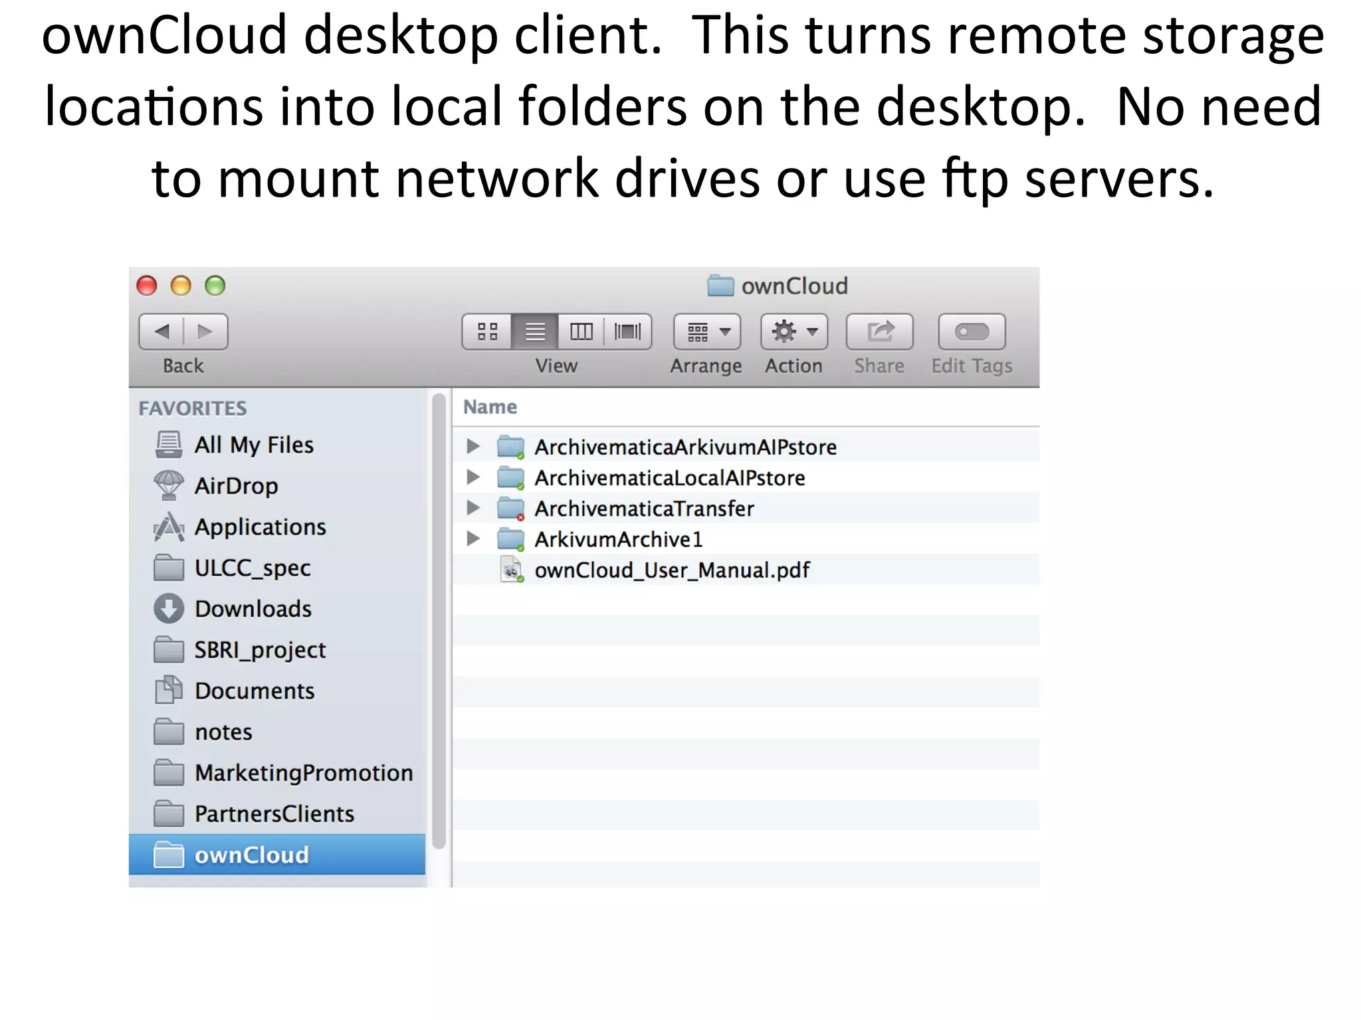Image resolution: width=1361 pixels, height=1020 pixels.
Task: Open Documents in the sidebar
Action: [277, 691]
